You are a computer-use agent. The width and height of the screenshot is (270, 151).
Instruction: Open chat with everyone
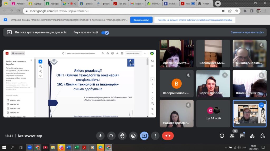coord(242,136)
